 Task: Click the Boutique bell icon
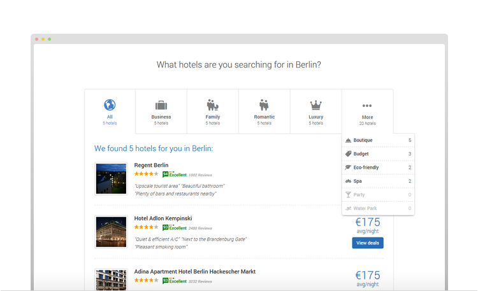[348, 140]
